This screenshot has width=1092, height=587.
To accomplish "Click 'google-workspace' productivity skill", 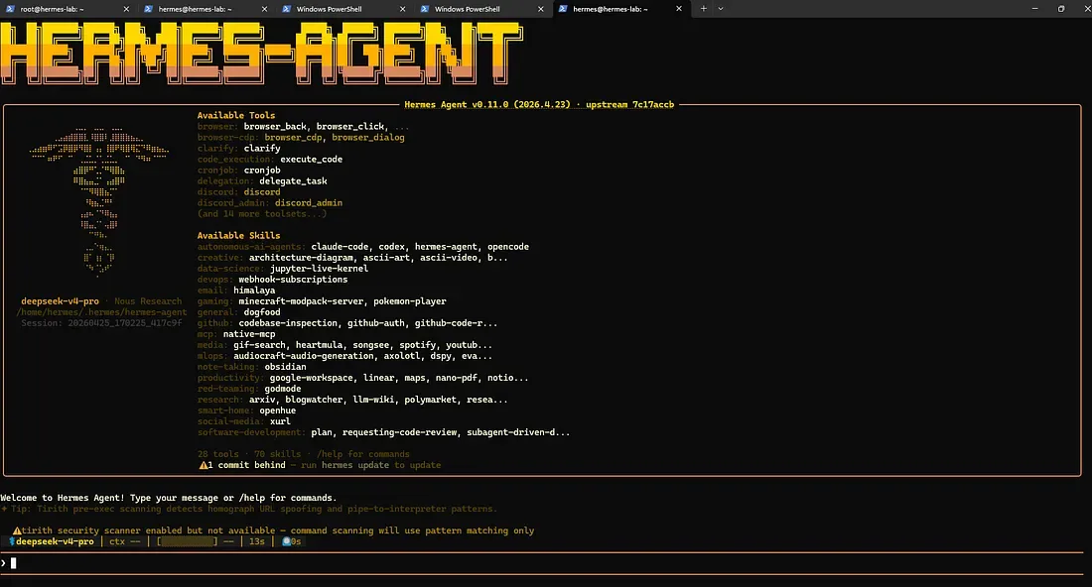I will (312, 378).
